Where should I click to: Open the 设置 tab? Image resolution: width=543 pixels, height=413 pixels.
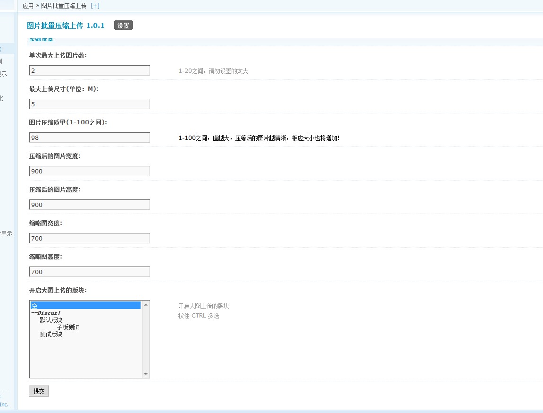click(x=124, y=26)
